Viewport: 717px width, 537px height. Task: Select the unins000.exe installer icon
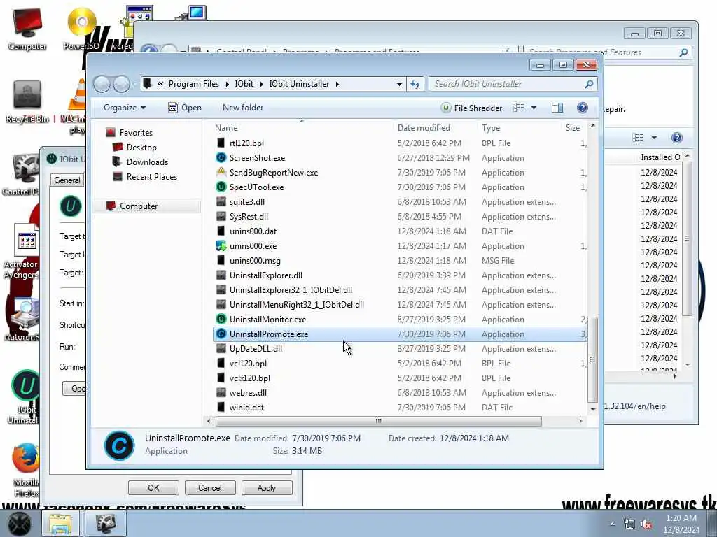point(221,245)
